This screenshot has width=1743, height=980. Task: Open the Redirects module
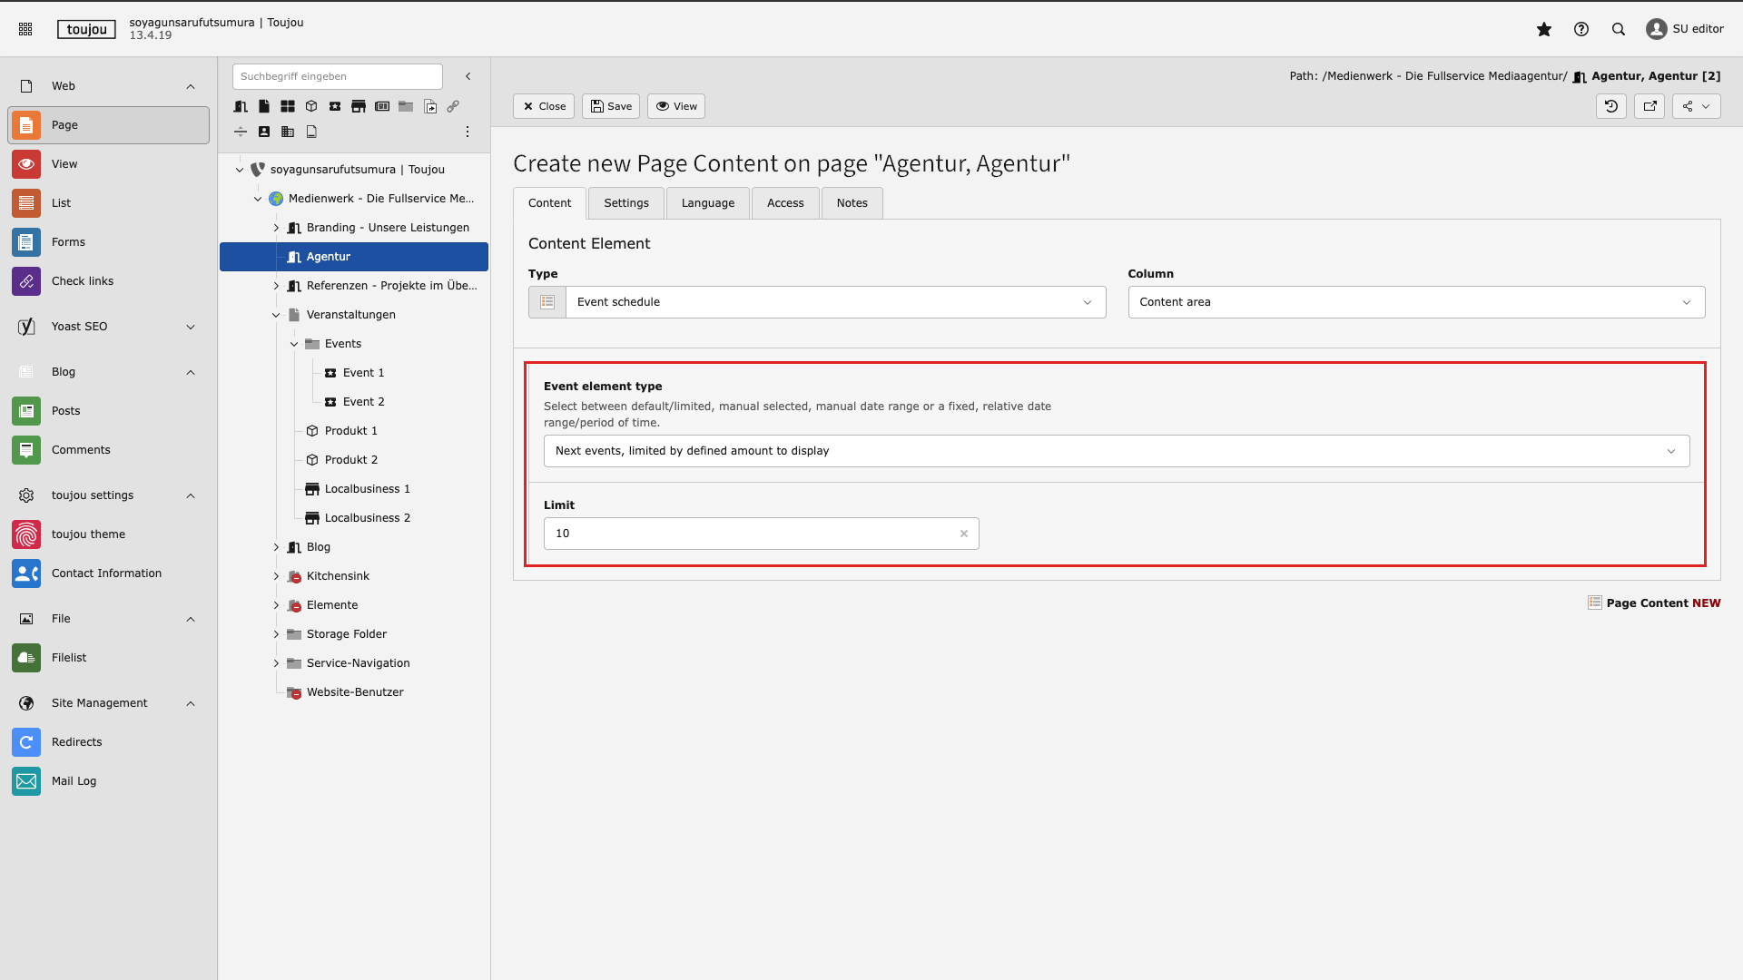coord(76,742)
